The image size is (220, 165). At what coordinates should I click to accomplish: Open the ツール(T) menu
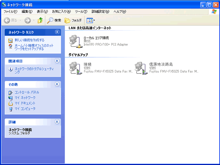click(x=81, y=11)
